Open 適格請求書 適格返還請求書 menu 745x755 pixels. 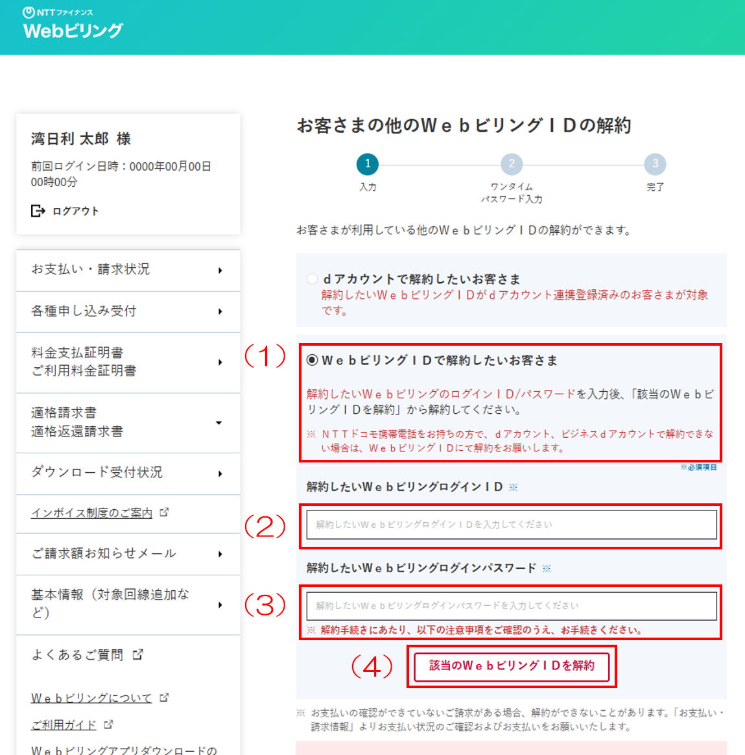point(128,423)
